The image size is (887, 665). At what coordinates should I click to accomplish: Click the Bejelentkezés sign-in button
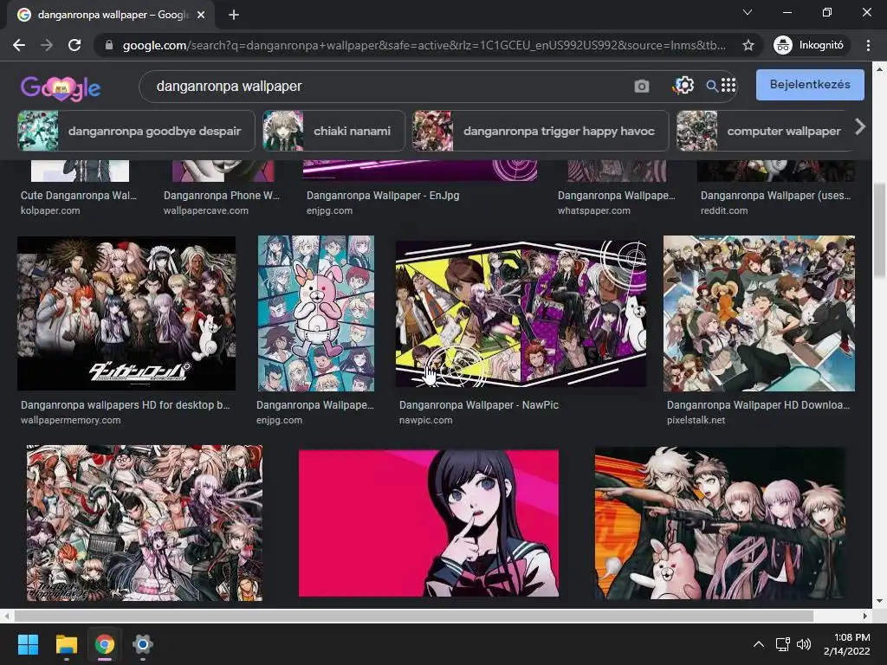point(810,84)
